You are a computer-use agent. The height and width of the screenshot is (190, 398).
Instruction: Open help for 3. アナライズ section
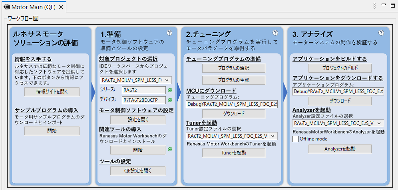pyautogui.click(x=381, y=33)
